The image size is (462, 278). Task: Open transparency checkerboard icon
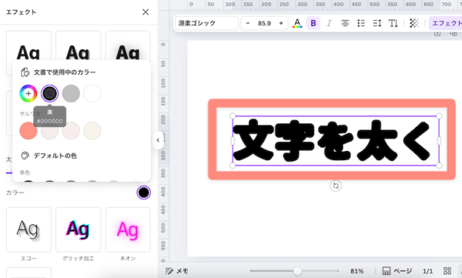point(414,23)
